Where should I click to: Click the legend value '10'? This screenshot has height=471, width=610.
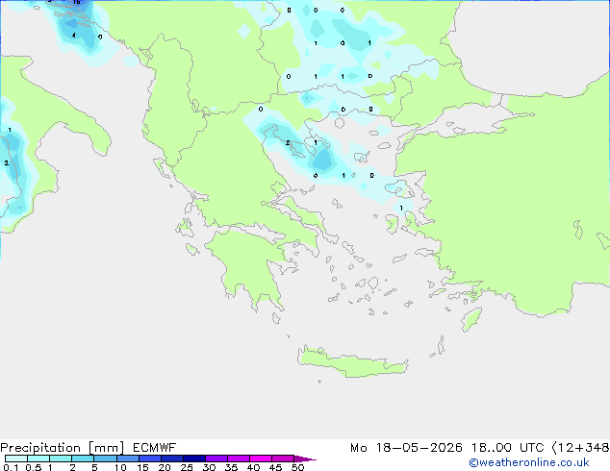[120, 467]
